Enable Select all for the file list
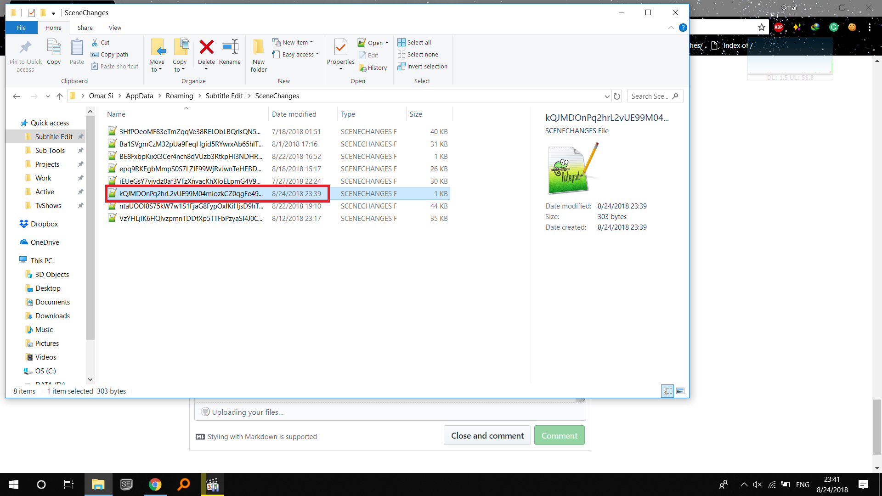This screenshot has width=882, height=496. [x=414, y=42]
